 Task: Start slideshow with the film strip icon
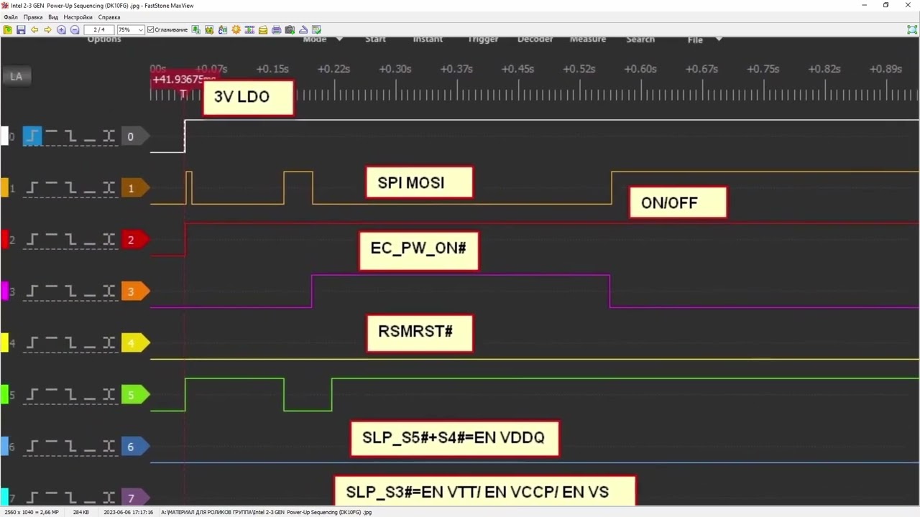tap(249, 29)
